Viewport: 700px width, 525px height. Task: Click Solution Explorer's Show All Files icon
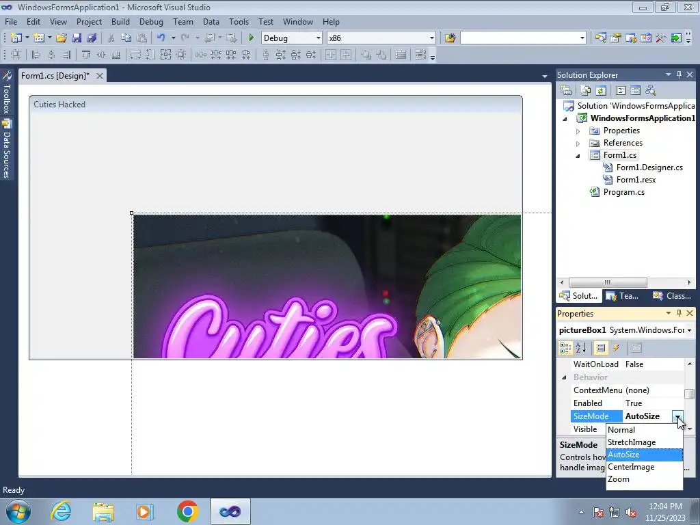[x=586, y=91]
